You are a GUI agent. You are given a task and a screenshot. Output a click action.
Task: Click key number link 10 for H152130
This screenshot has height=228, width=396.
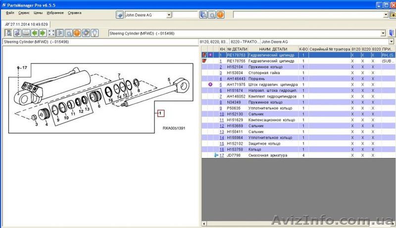(222, 114)
